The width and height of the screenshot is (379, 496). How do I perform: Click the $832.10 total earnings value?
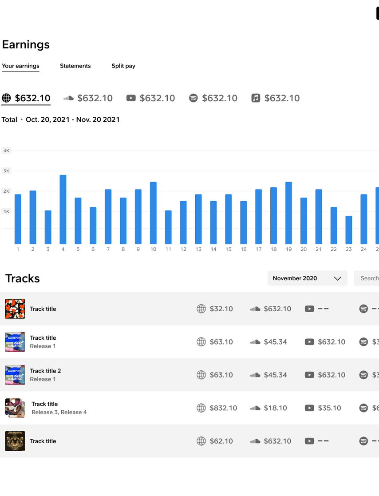pyautogui.click(x=224, y=408)
